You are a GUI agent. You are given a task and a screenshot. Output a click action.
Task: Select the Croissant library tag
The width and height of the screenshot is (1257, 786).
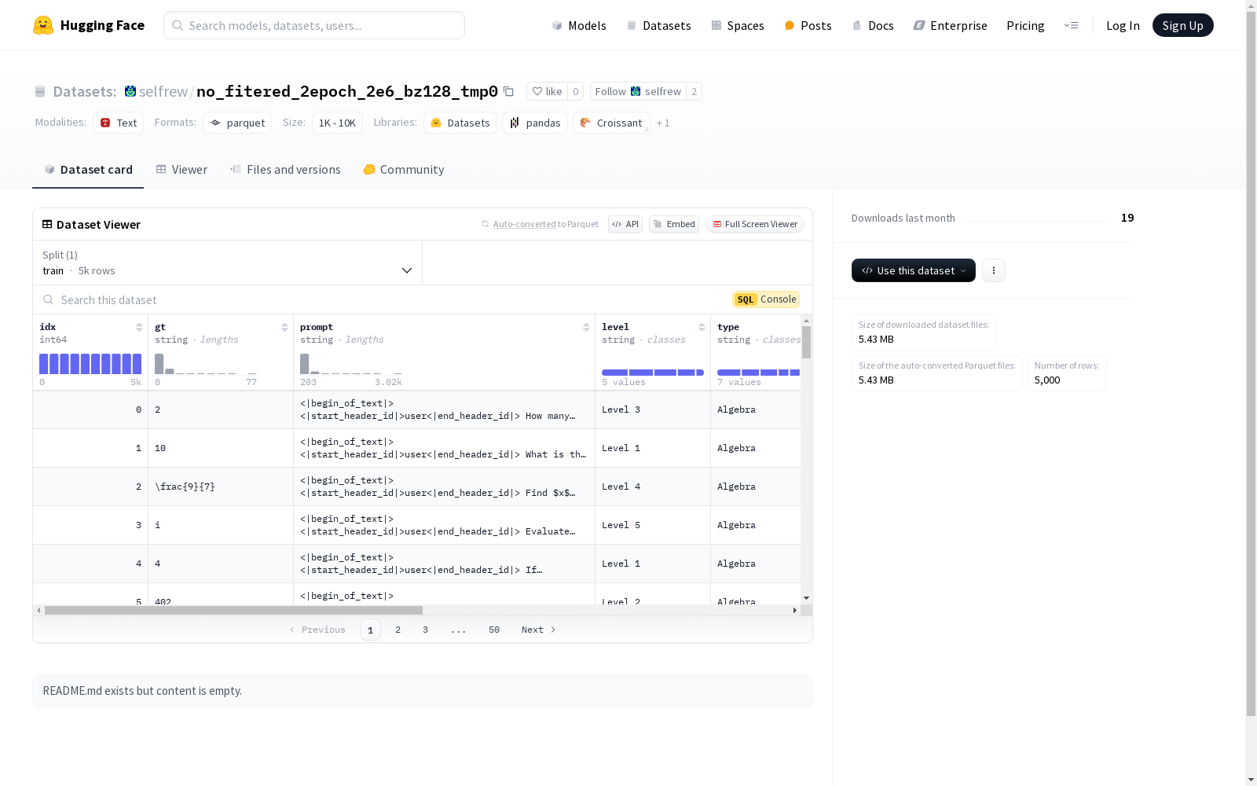(611, 123)
